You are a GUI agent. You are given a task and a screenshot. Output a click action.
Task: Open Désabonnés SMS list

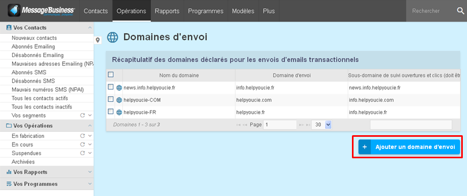34,81
